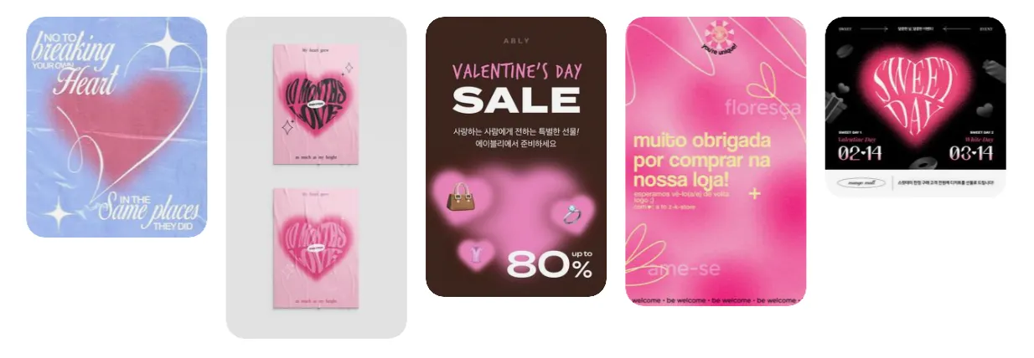Click the oval logo at Sweet Day footer

coord(861,182)
